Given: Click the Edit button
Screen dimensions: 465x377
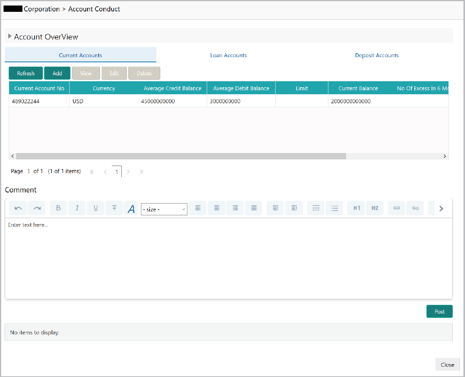Looking at the screenshot, I should [x=114, y=73].
